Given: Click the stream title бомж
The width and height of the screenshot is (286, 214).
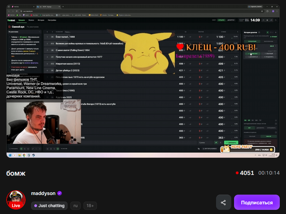Looking at the screenshot, I should (x=16, y=173).
